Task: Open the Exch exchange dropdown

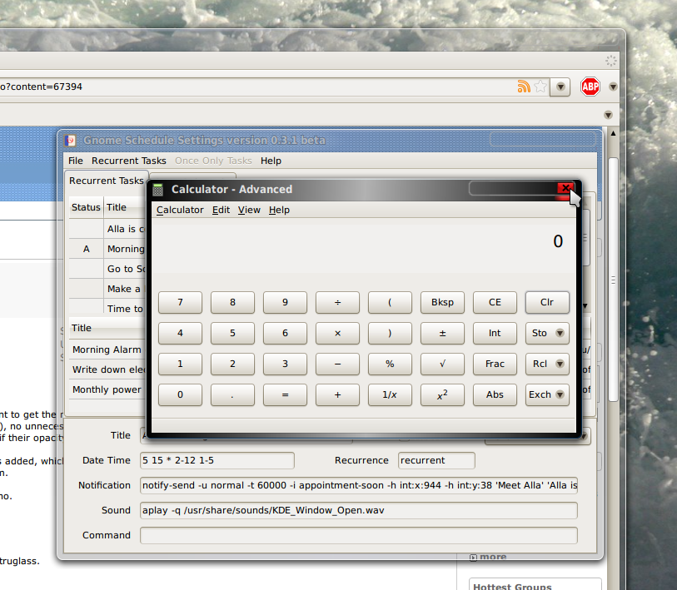Action: (x=547, y=395)
